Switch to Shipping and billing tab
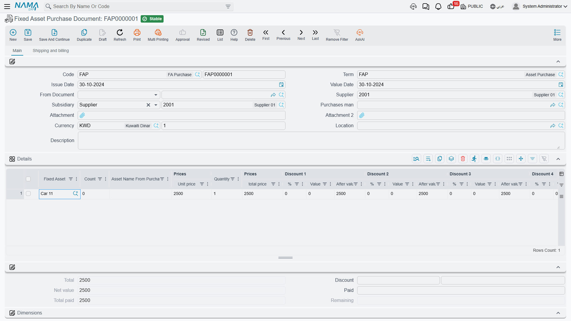 (51, 51)
